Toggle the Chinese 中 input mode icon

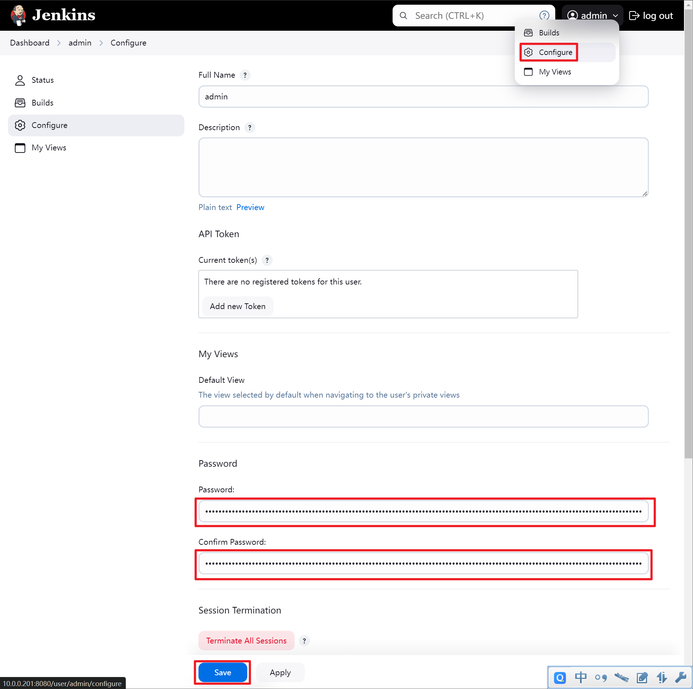pyautogui.click(x=581, y=677)
